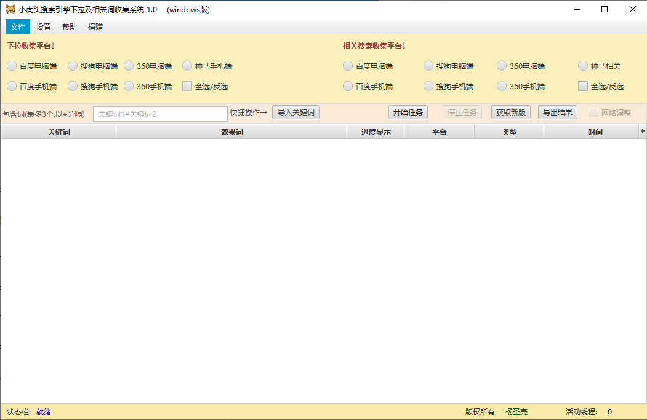Click the tiger head app icon

tap(10, 9)
